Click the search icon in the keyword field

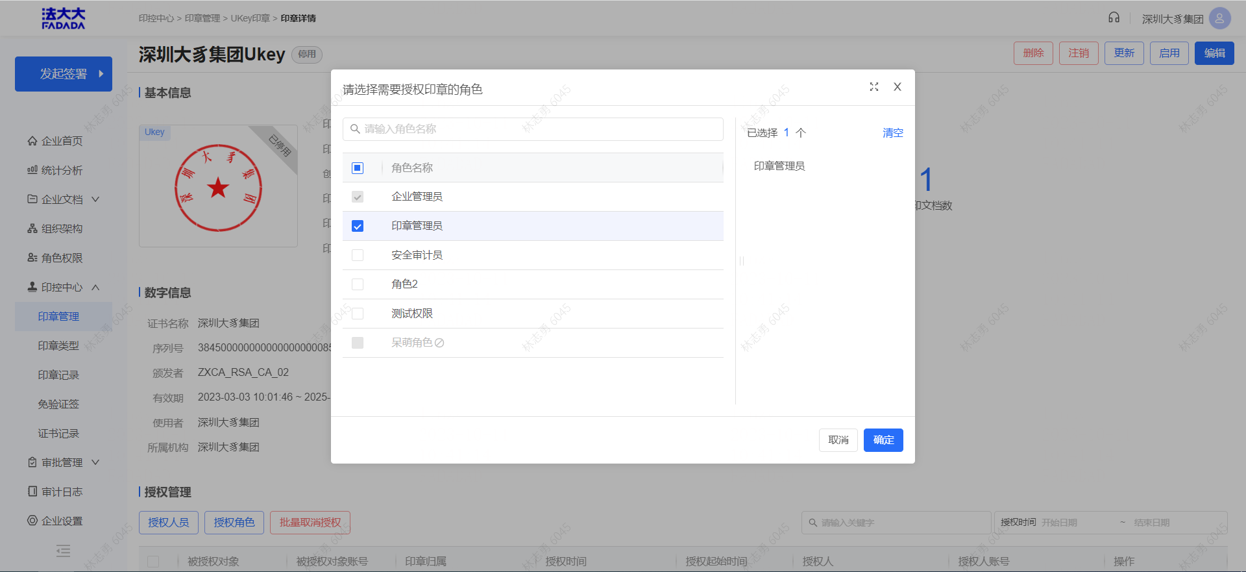pos(812,523)
